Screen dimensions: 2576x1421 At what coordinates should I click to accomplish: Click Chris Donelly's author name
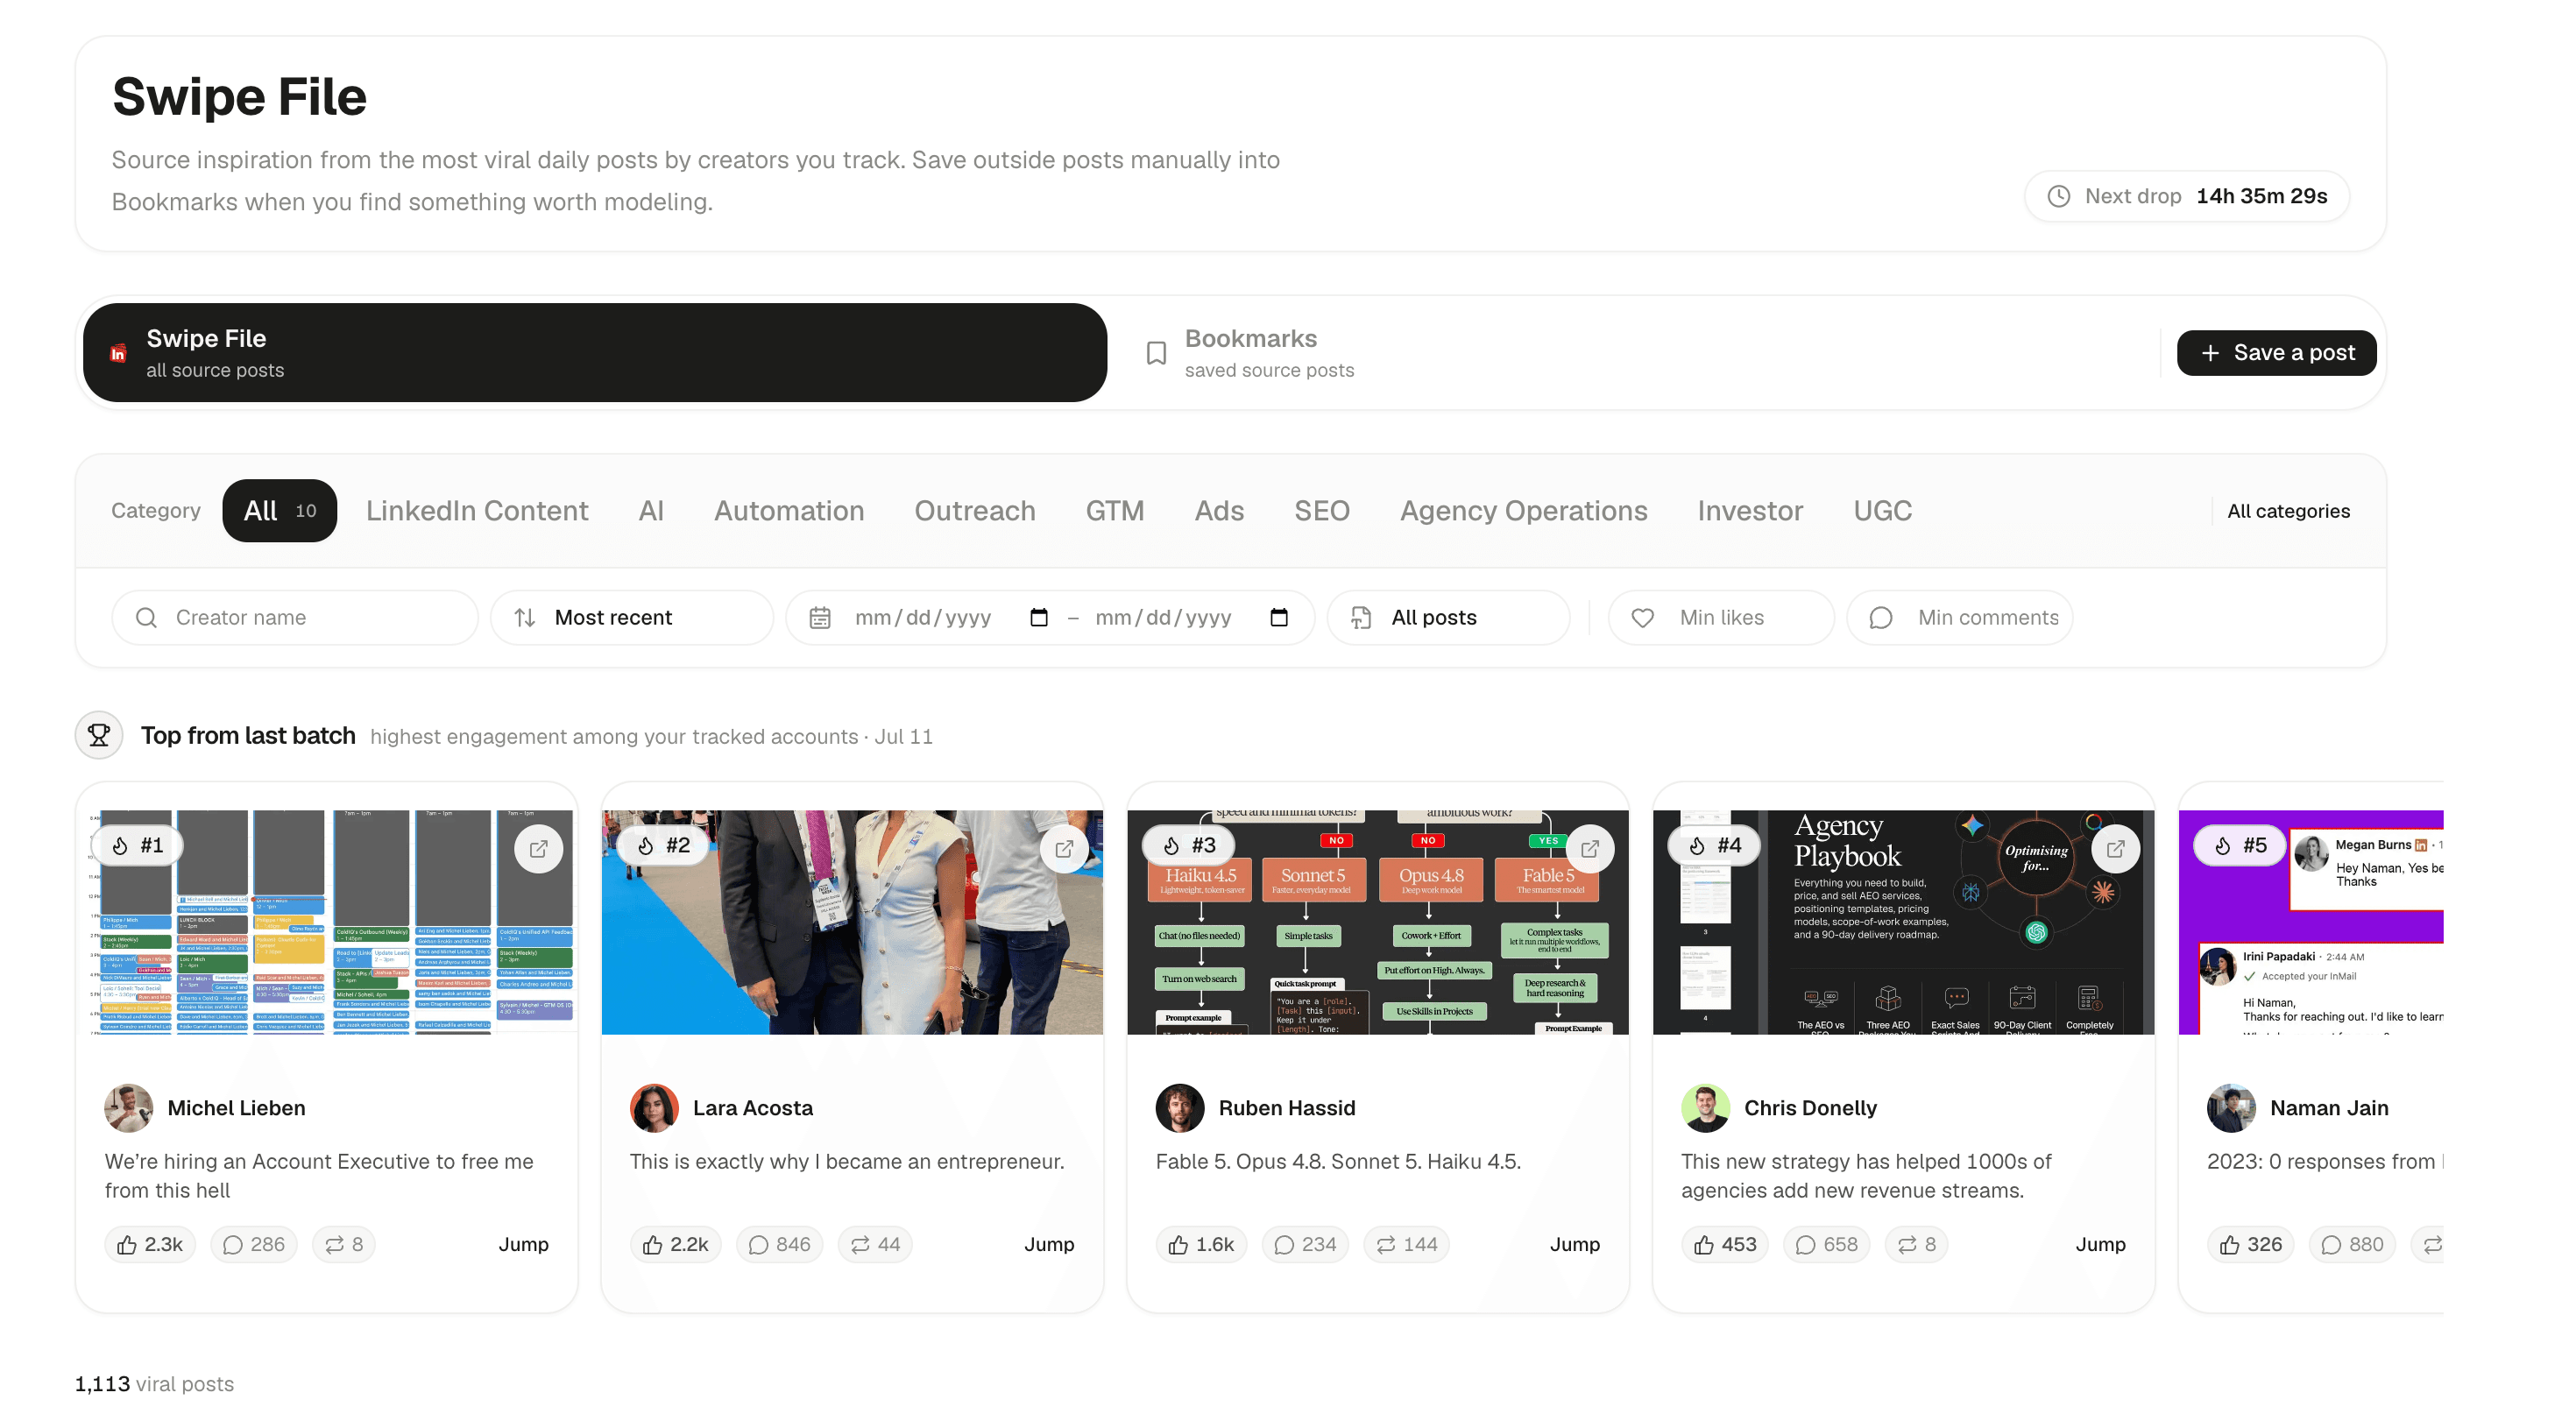pos(1810,1107)
